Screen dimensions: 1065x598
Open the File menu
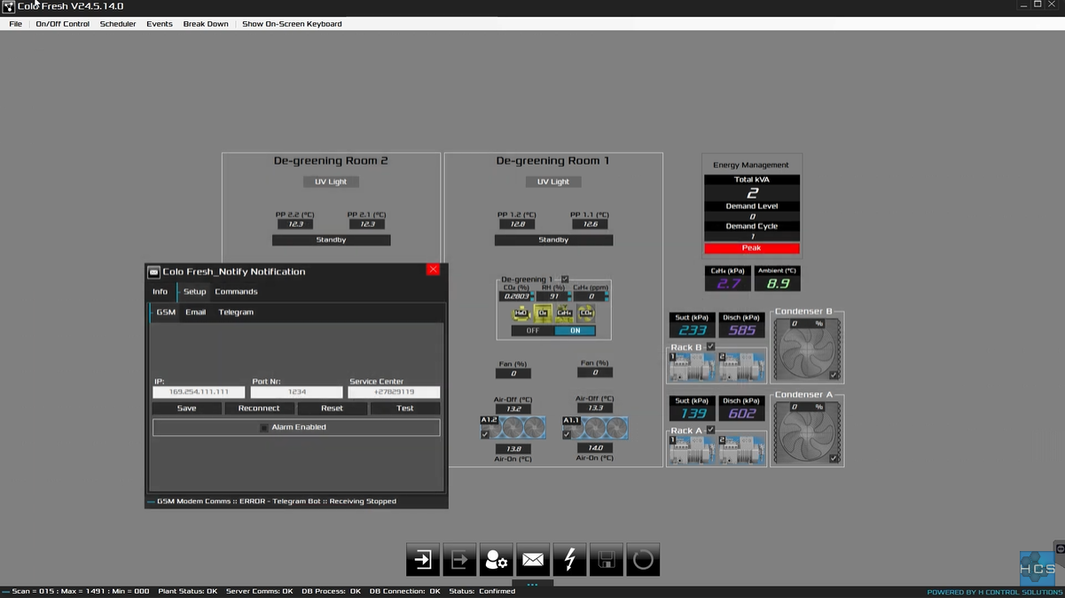(16, 24)
